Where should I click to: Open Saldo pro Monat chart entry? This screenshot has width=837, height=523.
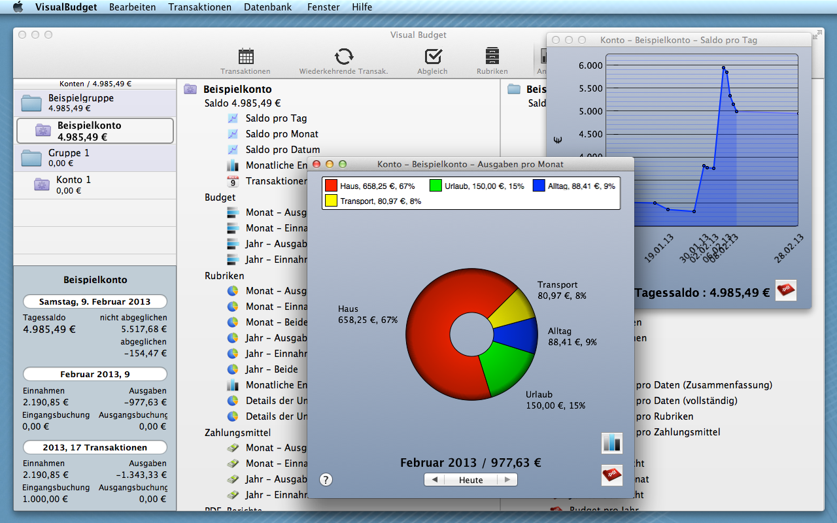(x=273, y=134)
